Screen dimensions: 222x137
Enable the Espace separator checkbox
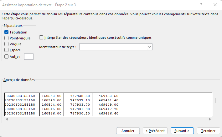[7, 50]
